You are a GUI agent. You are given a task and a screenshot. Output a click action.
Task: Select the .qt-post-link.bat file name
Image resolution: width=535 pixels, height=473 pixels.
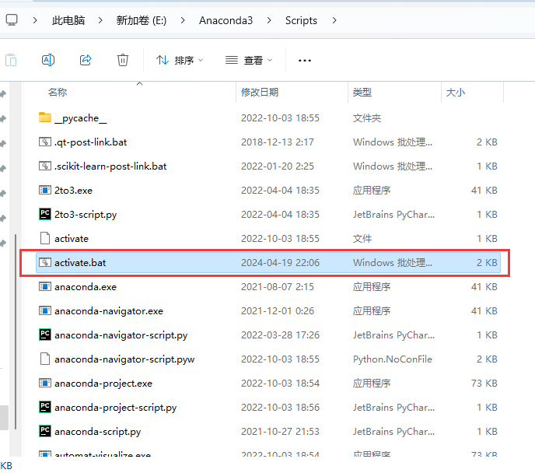(x=90, y=142)
